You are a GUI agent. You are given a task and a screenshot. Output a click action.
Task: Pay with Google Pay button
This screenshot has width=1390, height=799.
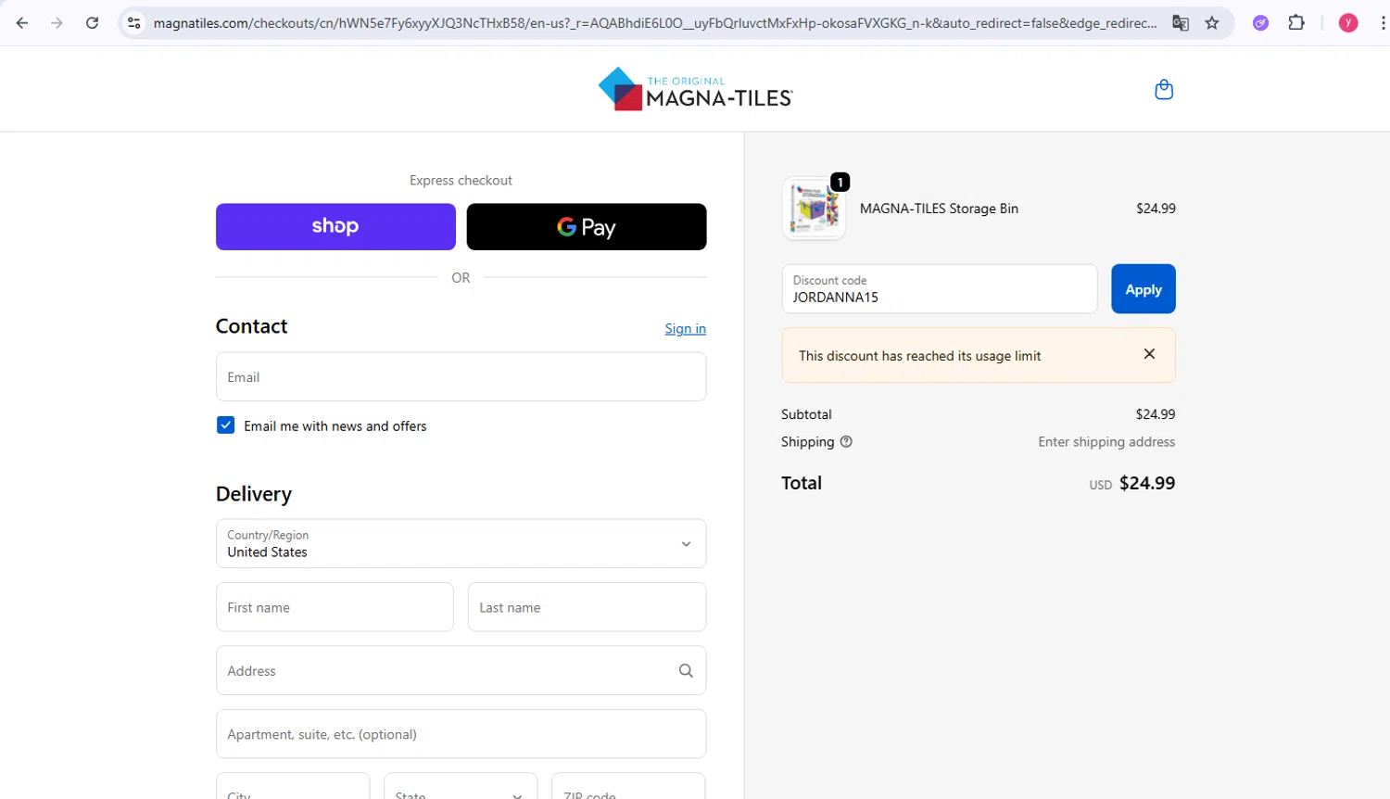click(587, 226)
